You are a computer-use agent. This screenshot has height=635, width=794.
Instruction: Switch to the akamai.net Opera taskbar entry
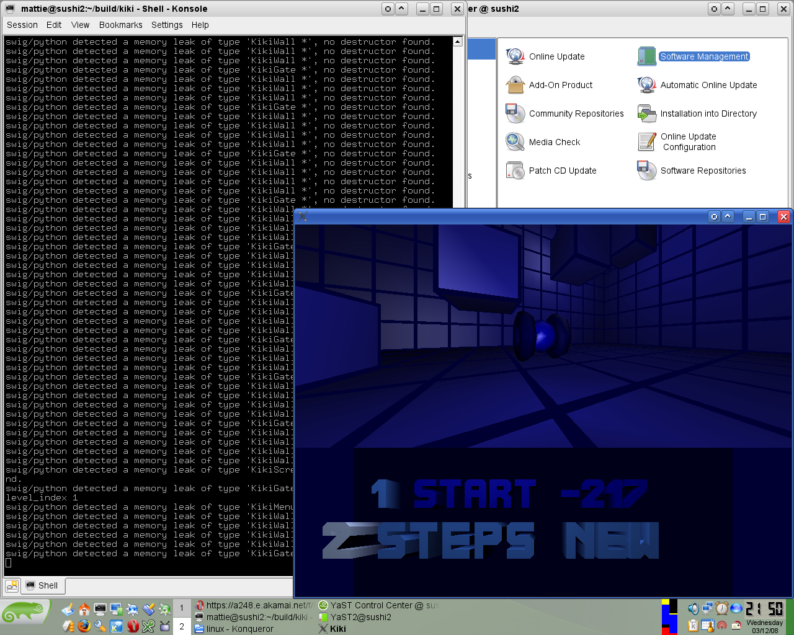pos(254,605)
